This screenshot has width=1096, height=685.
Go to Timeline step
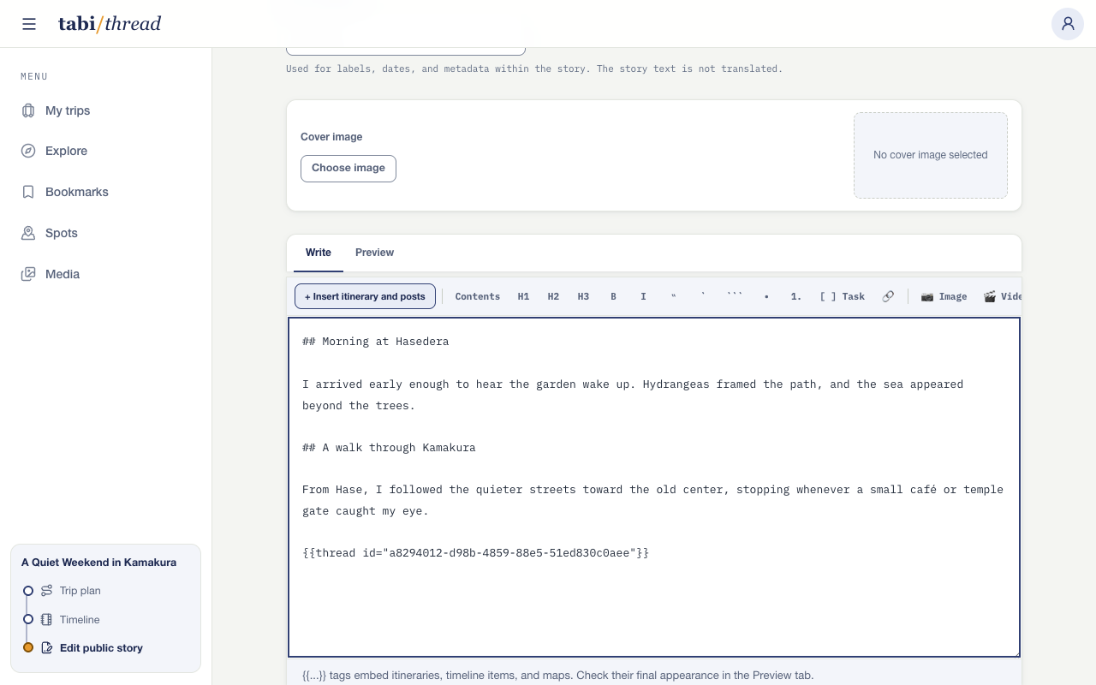(x=80, y=619)
